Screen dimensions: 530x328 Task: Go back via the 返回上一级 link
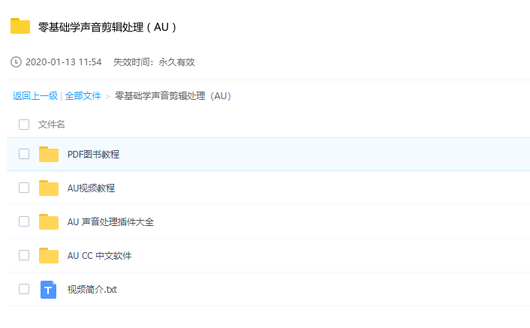(x=35, y=96)
